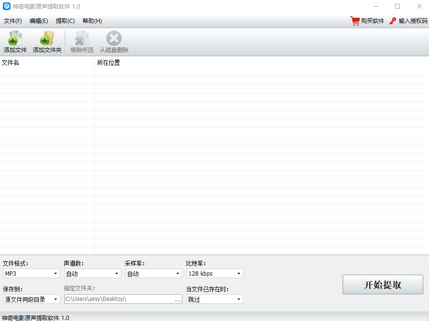Open the 提取(C) menu

click(64, 21)
